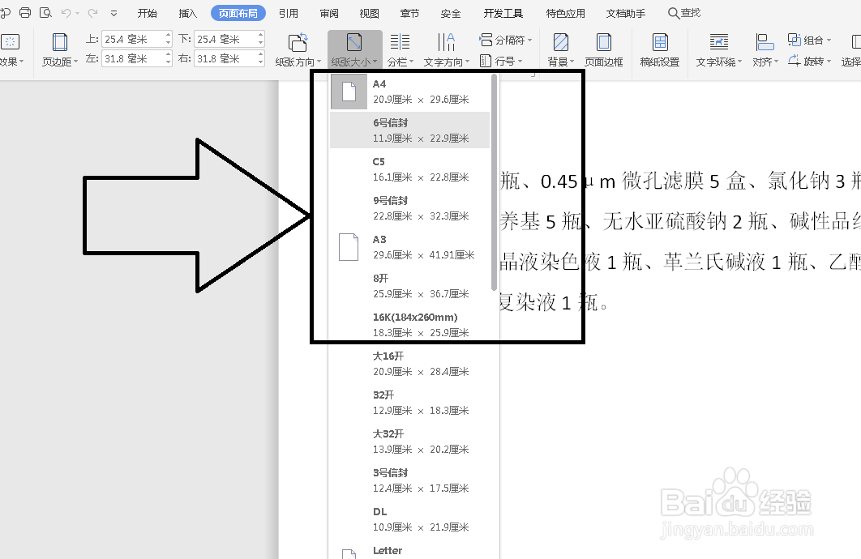The image size is (861, 559).
Task: Expand the 旋转 rotate dropdown
Action: coord(814,61)
